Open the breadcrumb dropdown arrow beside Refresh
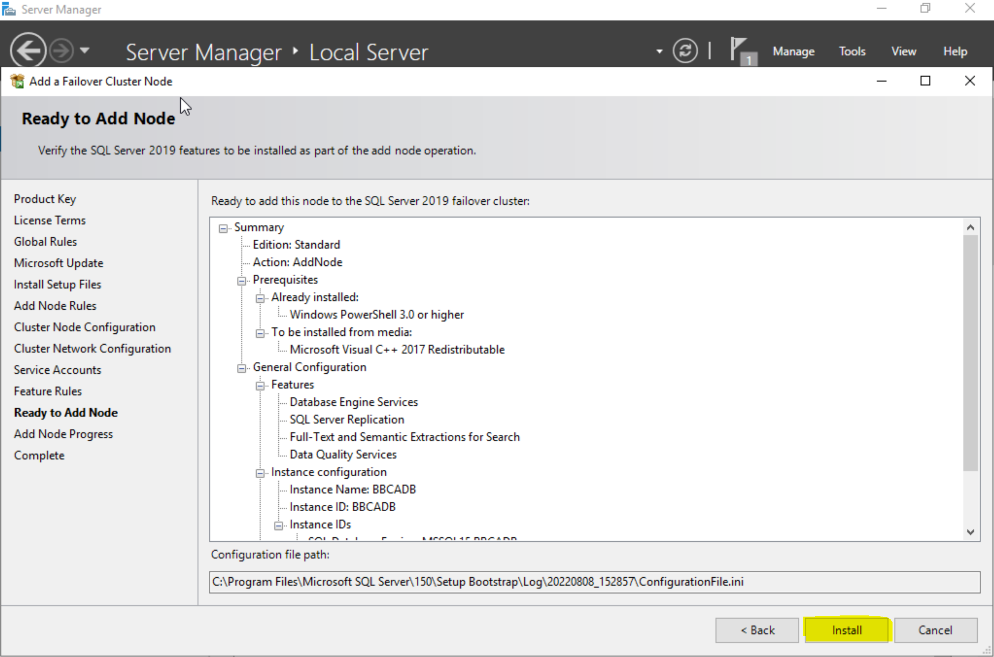The image size is (994, 657). (x=659, y=52)
